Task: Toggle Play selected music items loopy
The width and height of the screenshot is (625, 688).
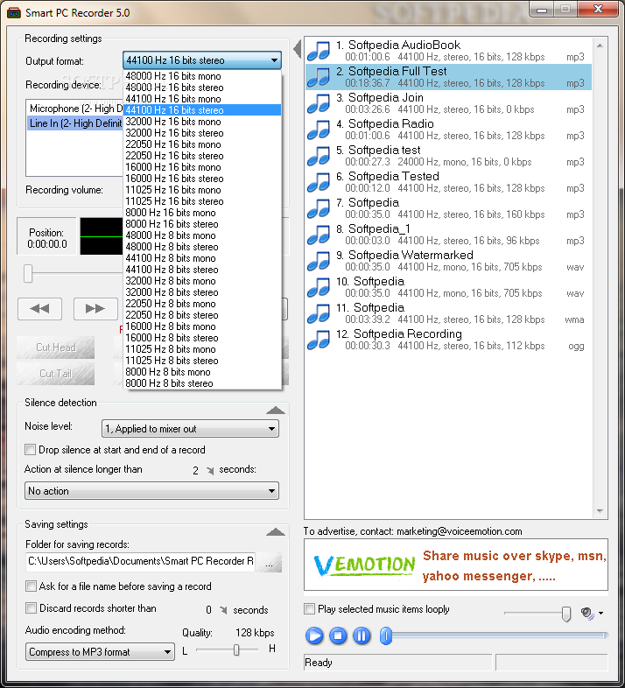Action: tap(309, 609)
